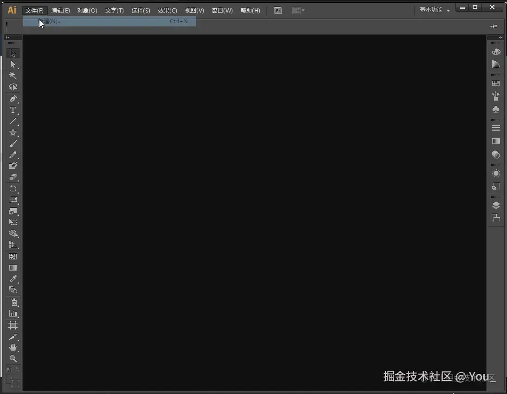Activate the Magic Wand tool

point(13,76)
